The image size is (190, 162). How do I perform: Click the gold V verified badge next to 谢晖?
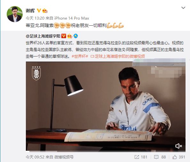[x=39, y=11]
